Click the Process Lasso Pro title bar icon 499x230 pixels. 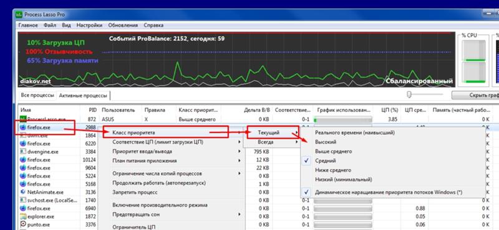(19, 14)
